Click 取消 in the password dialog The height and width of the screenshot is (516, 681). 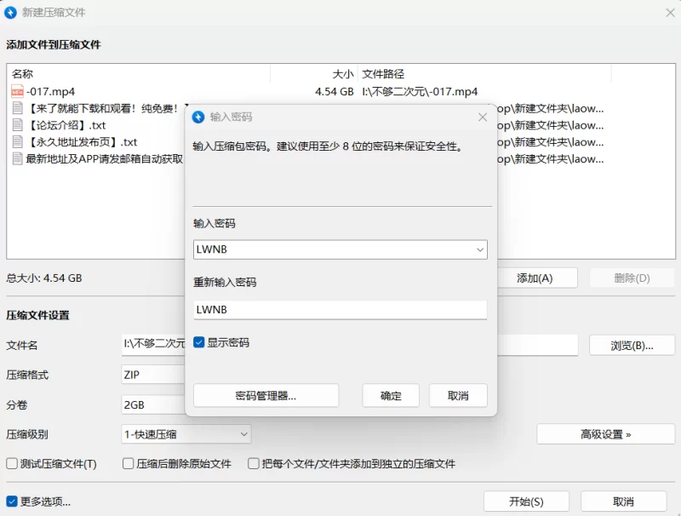point(458,395)
